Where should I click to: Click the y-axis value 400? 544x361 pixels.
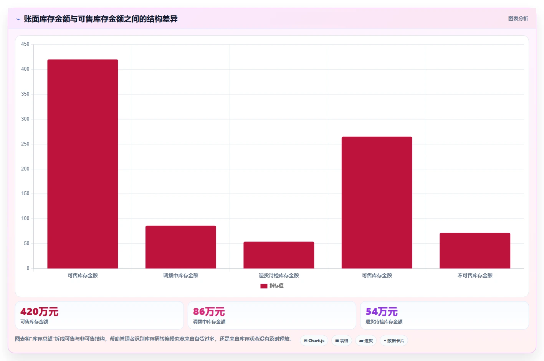click(x=25, y=69)
